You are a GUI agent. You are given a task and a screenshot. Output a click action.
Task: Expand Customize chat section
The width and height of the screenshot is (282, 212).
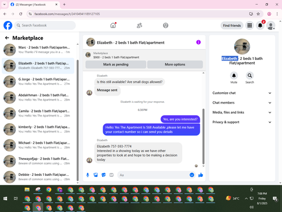click(x=242, y=93)
